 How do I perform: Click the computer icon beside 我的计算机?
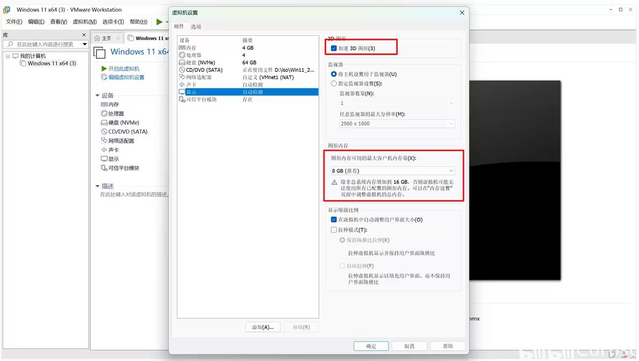pos(15,56)
